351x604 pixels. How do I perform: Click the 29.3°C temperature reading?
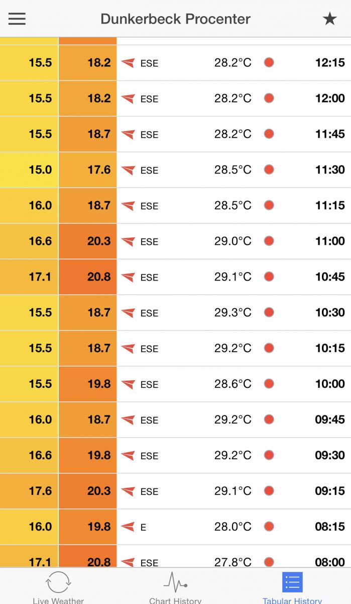(x=232, y=312)
